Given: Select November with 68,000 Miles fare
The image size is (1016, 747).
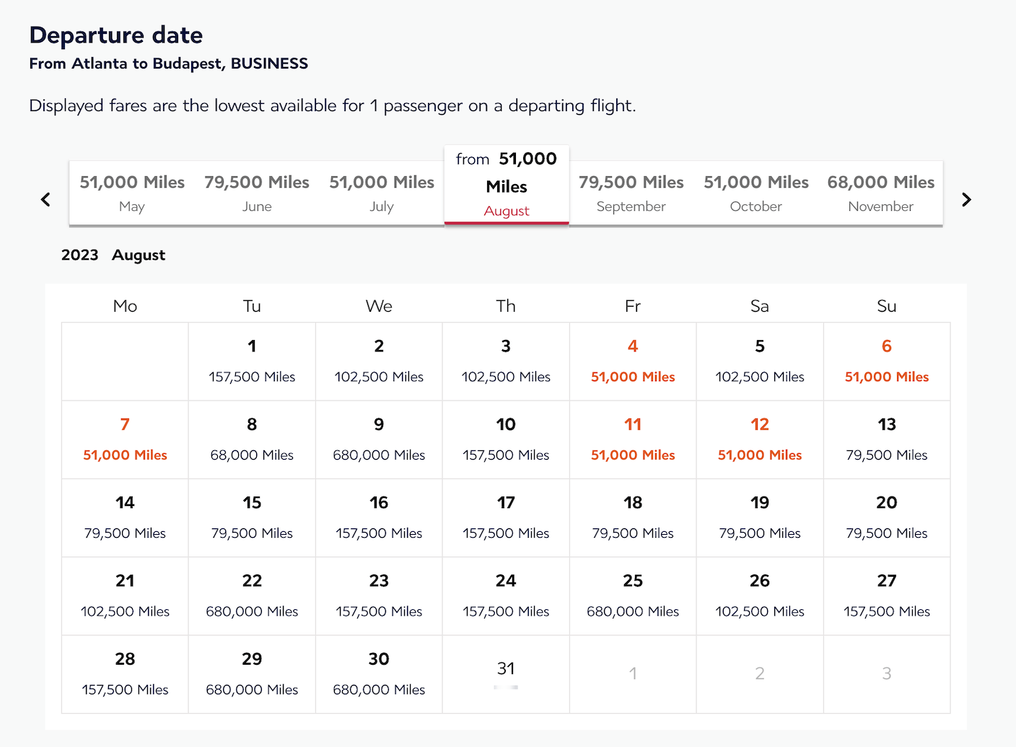Looking at the screenshot, I should pyautogui.click(x=880, y=193).
